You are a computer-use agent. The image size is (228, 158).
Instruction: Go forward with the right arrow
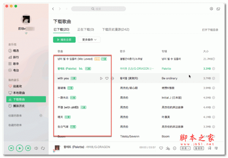pyautogui.click(x=60, y=9)
